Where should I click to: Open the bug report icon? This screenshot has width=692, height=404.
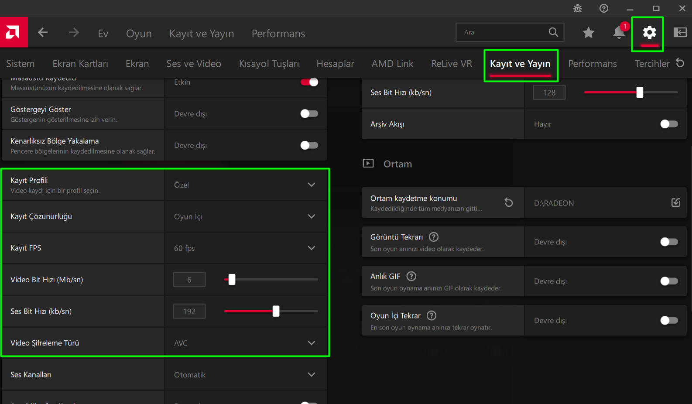point(578,8)
